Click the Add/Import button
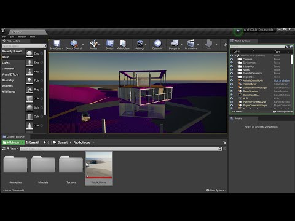The width and height of the screenshot is (295, 221). (x=13, y=142)
